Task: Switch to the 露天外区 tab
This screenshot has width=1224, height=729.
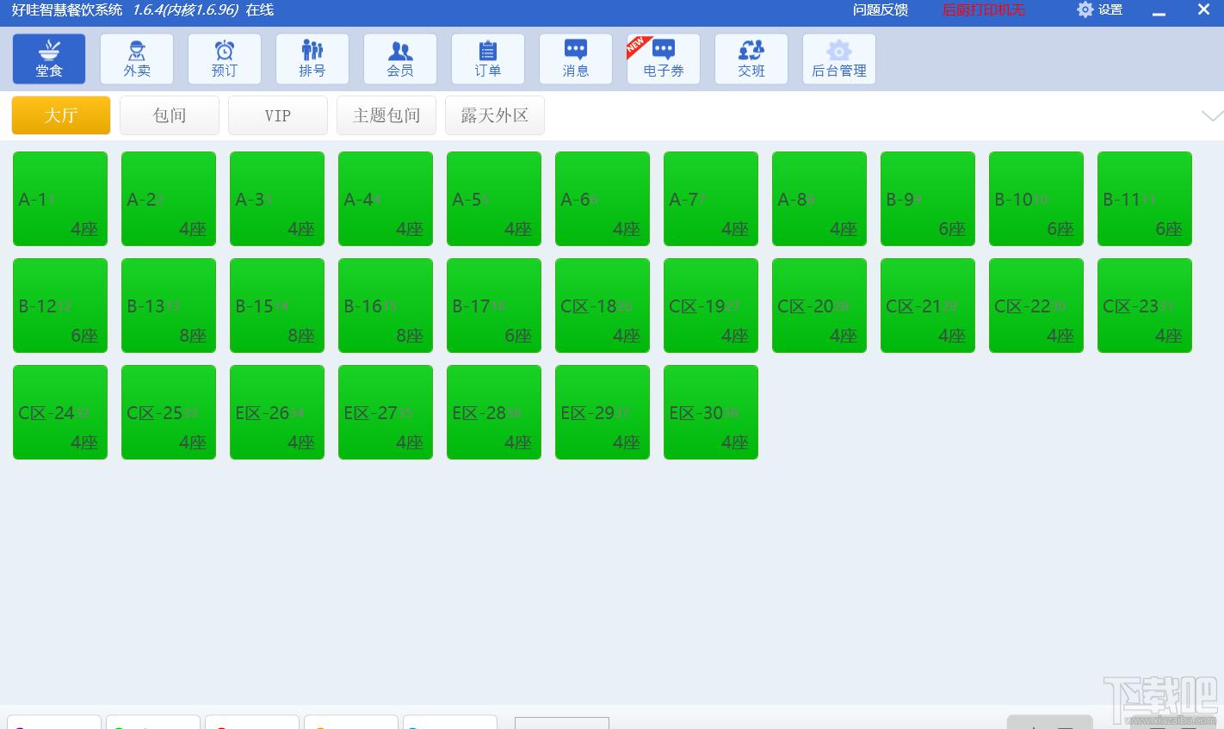Action: click(x=495, y=115)
